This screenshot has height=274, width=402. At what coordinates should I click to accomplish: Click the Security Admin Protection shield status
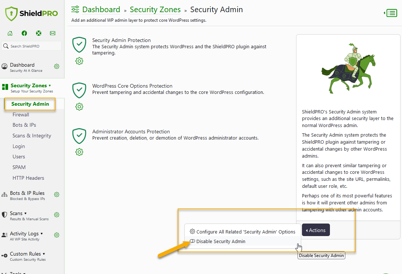point(79,45)
